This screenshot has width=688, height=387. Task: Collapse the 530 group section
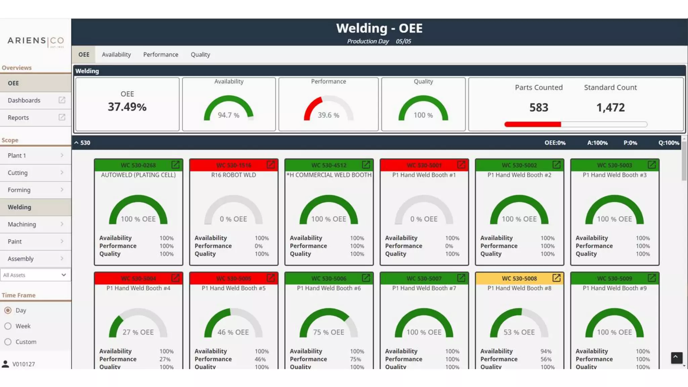pos(77,143)
